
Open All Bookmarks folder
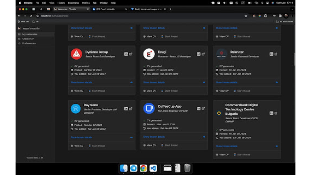point(285,21)
